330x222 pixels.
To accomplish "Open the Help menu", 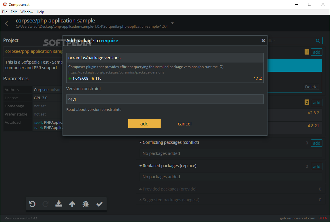I will (x=40, y=12).
